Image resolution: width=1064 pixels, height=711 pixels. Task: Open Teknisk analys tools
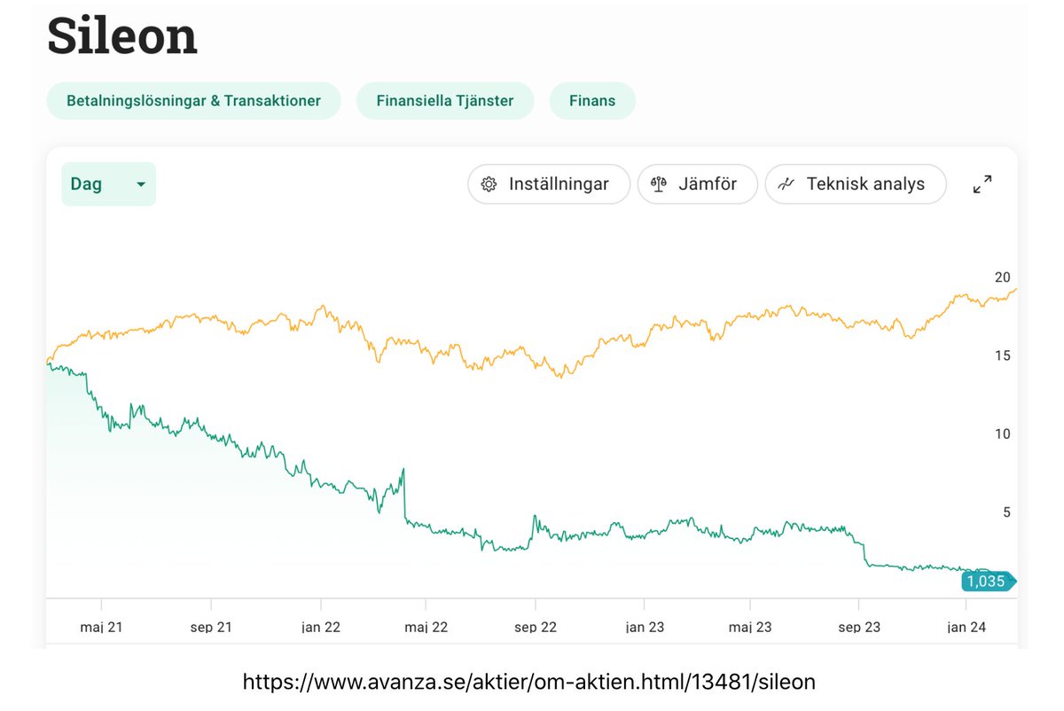tap(856, 184)
